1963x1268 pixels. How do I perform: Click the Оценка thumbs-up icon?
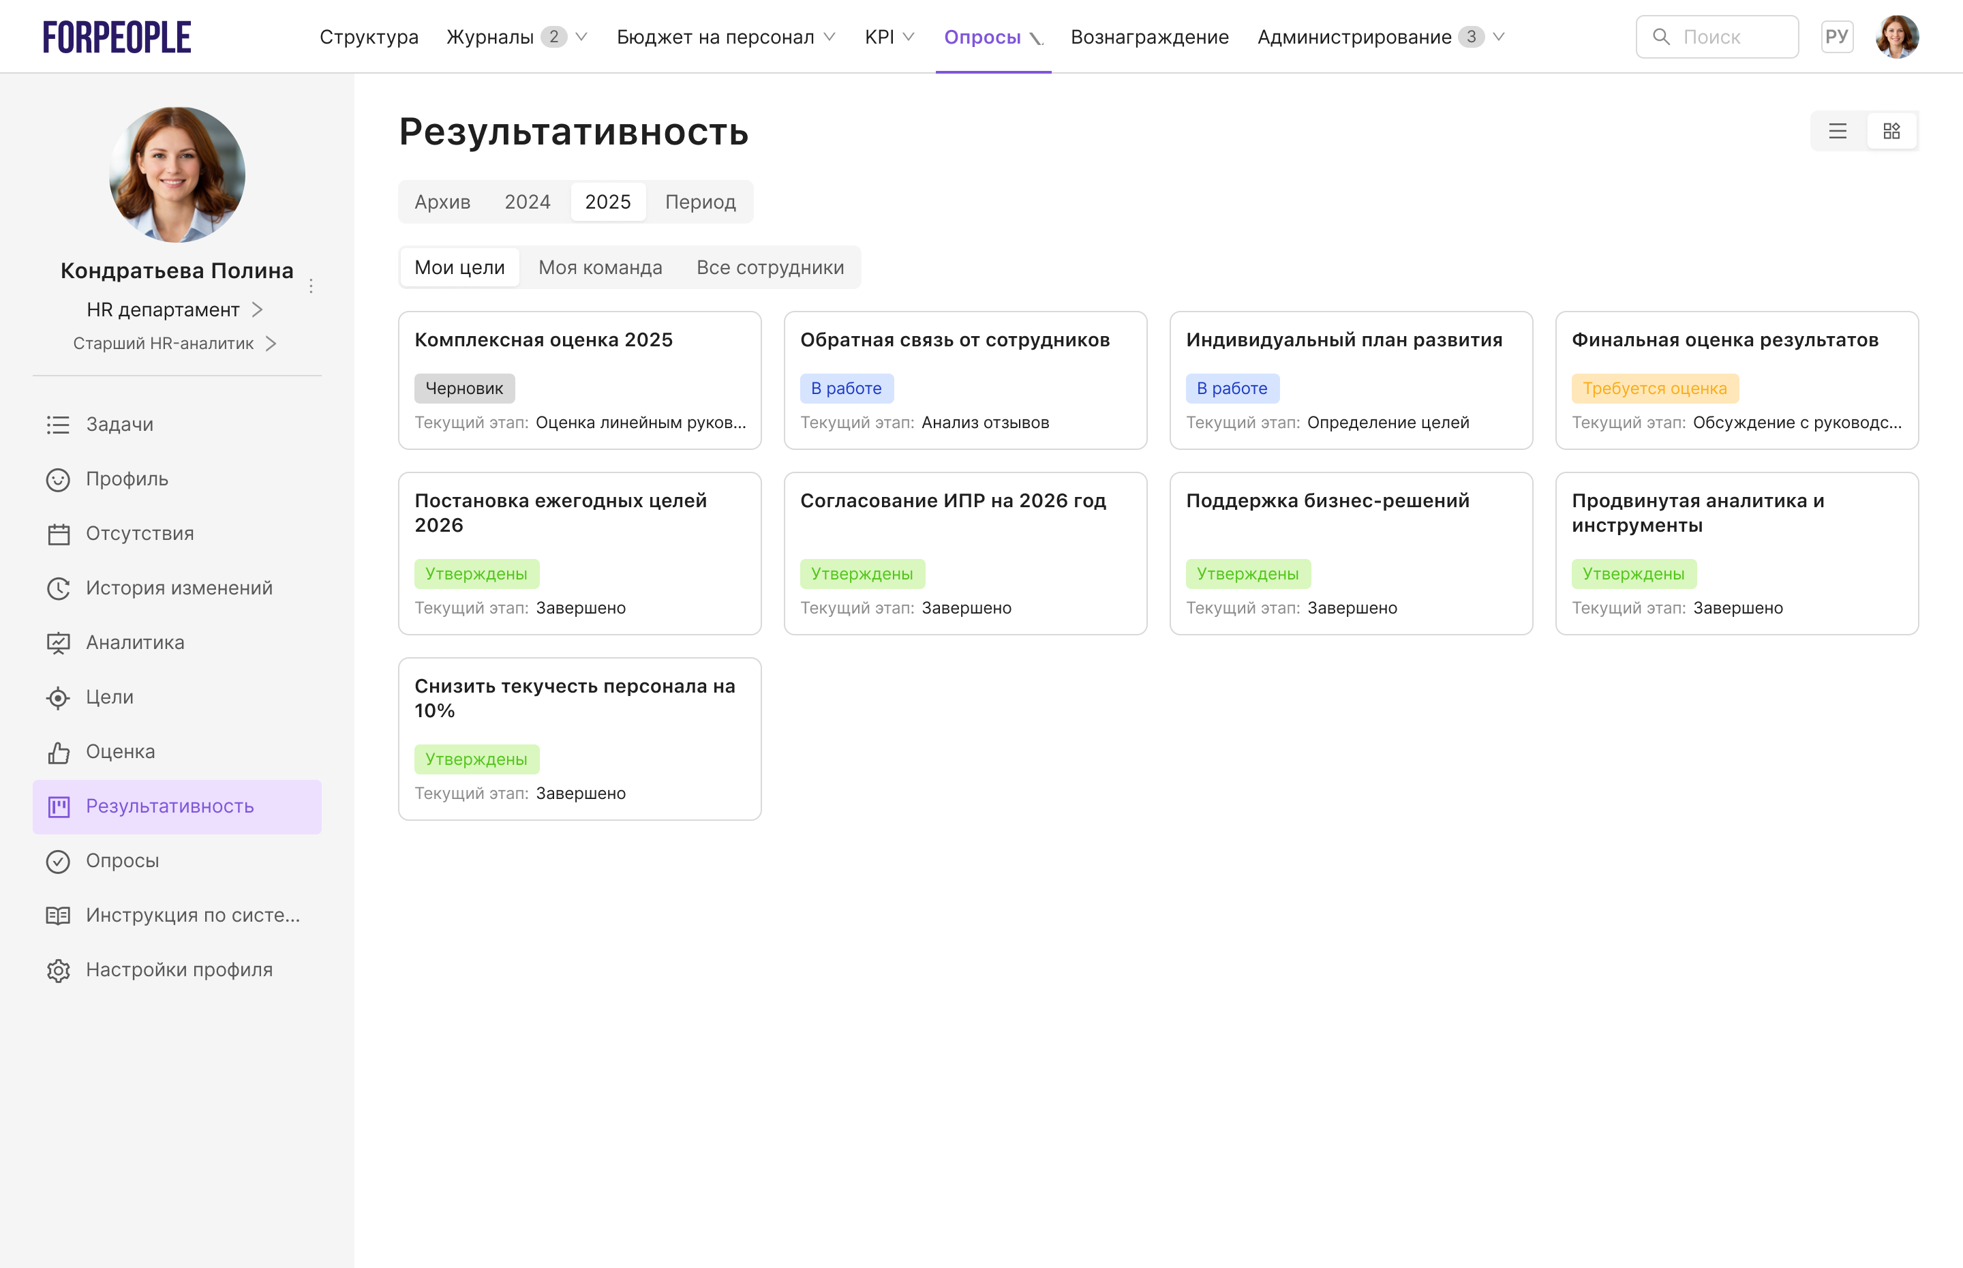[x=58, y=752]
